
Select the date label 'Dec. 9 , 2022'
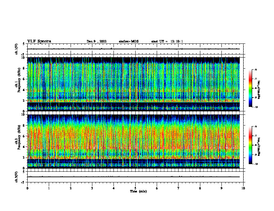coord(97,41)
